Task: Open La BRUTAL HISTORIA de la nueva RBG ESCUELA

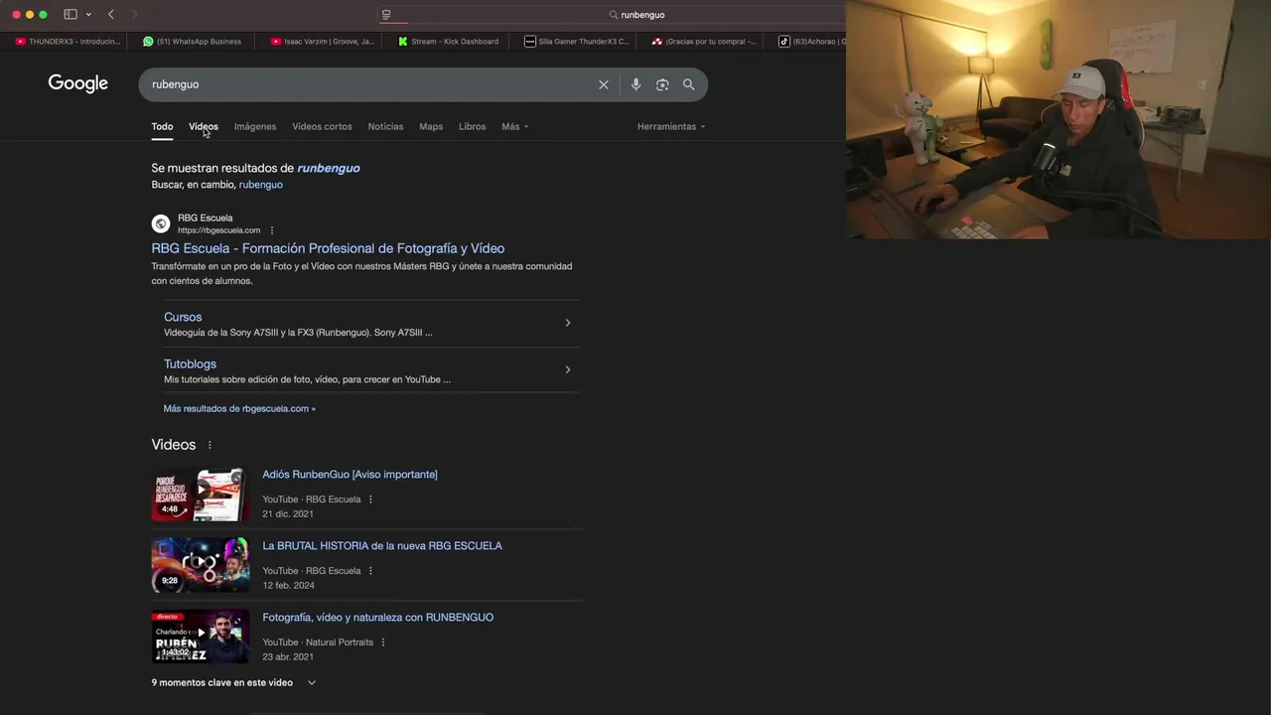Action: [382, 546]
